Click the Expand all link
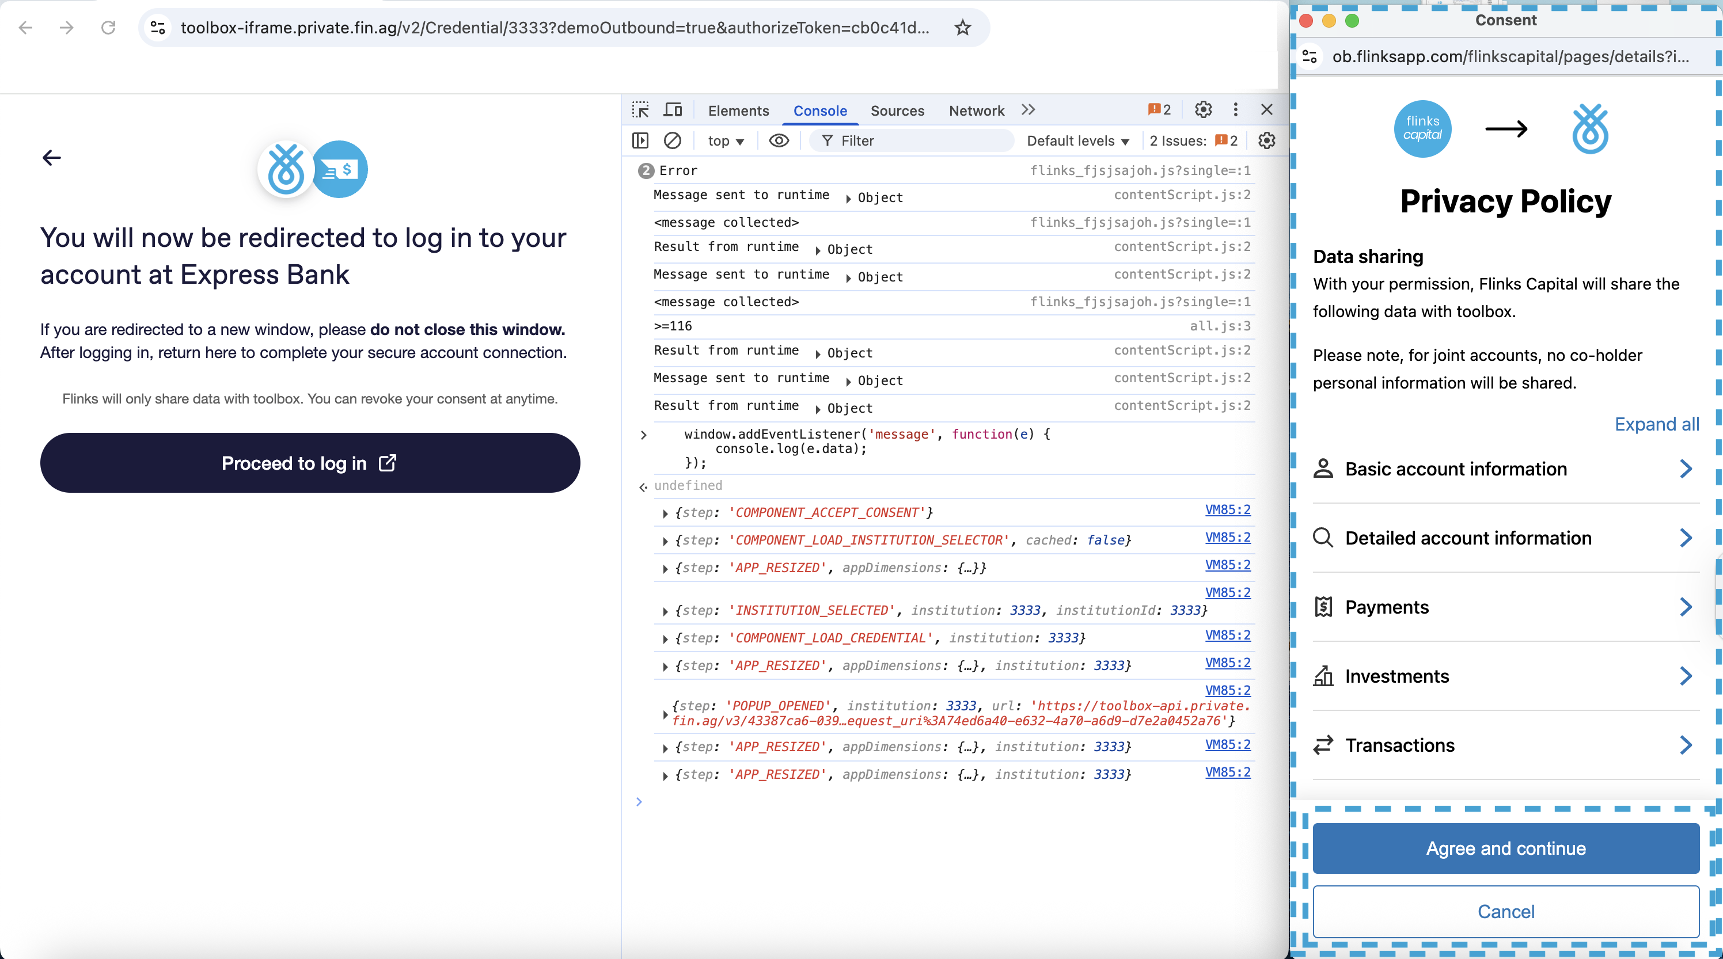The image size is (1723, 959). (x=1656, y=424)
